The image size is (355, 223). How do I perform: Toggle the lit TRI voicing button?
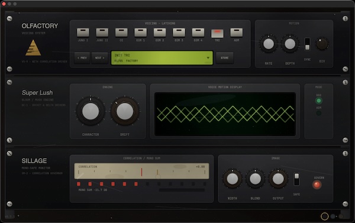click(x=217, y=33)
